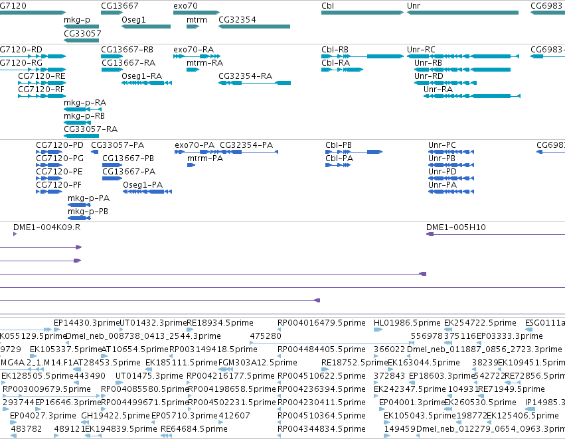Select transcript label Cbl-RB
The width and height of the screenshot is (565, 439).
coord(335,49)
